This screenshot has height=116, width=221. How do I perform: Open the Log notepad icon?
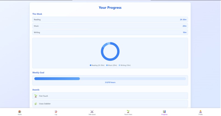pyautogui.click(x=56, y=112)
